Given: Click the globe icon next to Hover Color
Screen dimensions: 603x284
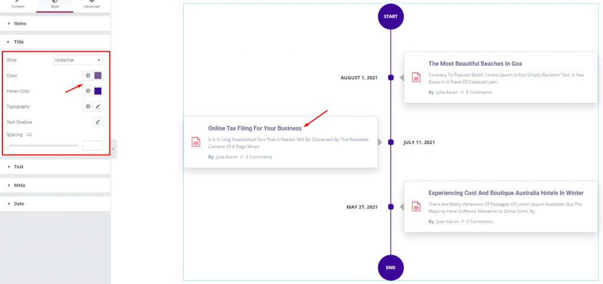Looking at the screenshot, I should [88, 91].
